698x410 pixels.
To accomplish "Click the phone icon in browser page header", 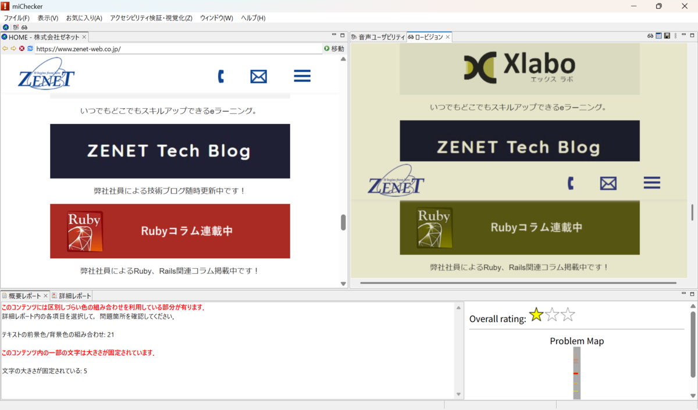I will click(220, 76).
